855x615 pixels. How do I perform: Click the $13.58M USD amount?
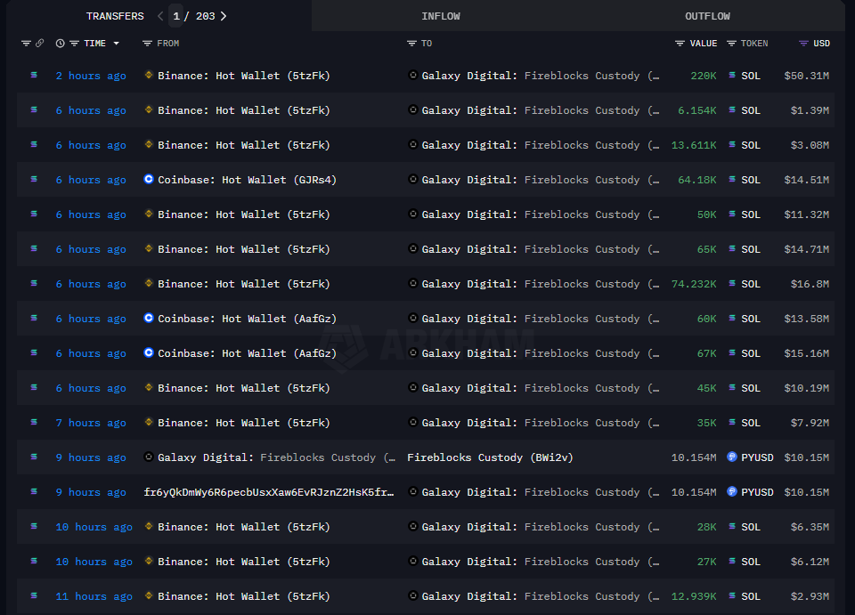807,319
